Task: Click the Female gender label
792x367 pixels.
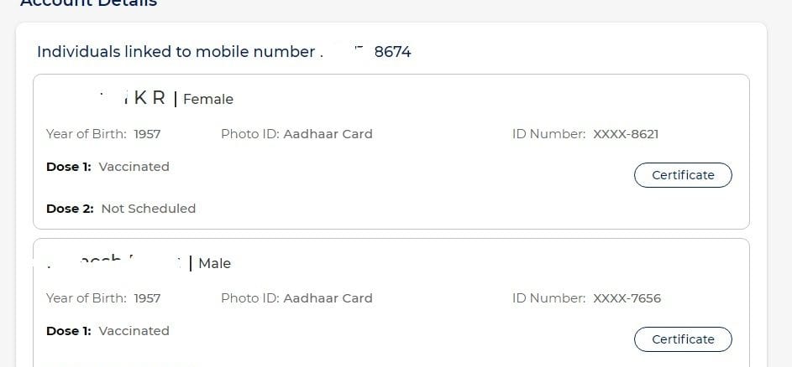Action: pyautogui.click(x=208, y=99)
